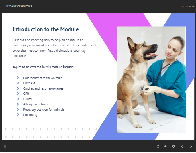
Task: Select the Poisoning topic
Action: click(30, 115)
